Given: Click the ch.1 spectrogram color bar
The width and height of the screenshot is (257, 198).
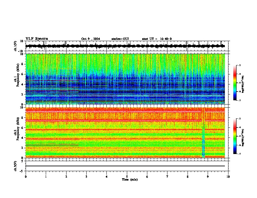Looking at the screenshot, I should click(x=235, y=83).
